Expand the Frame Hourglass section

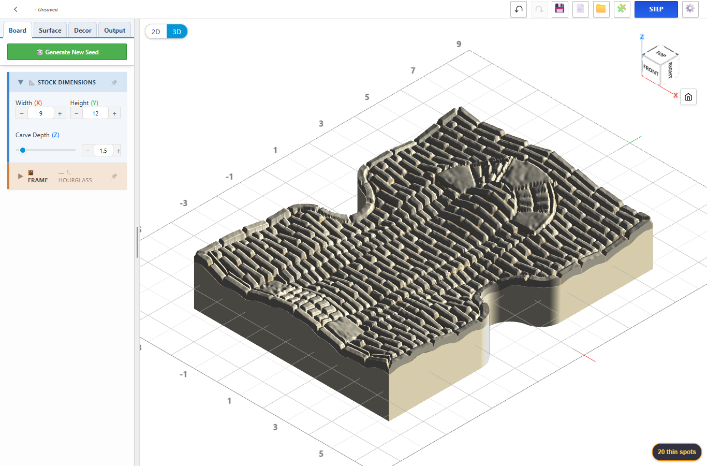[21, 176]
